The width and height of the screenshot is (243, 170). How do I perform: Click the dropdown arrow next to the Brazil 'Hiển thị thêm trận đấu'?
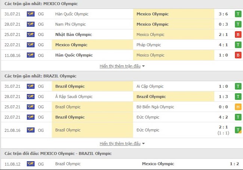pos(144,144)
